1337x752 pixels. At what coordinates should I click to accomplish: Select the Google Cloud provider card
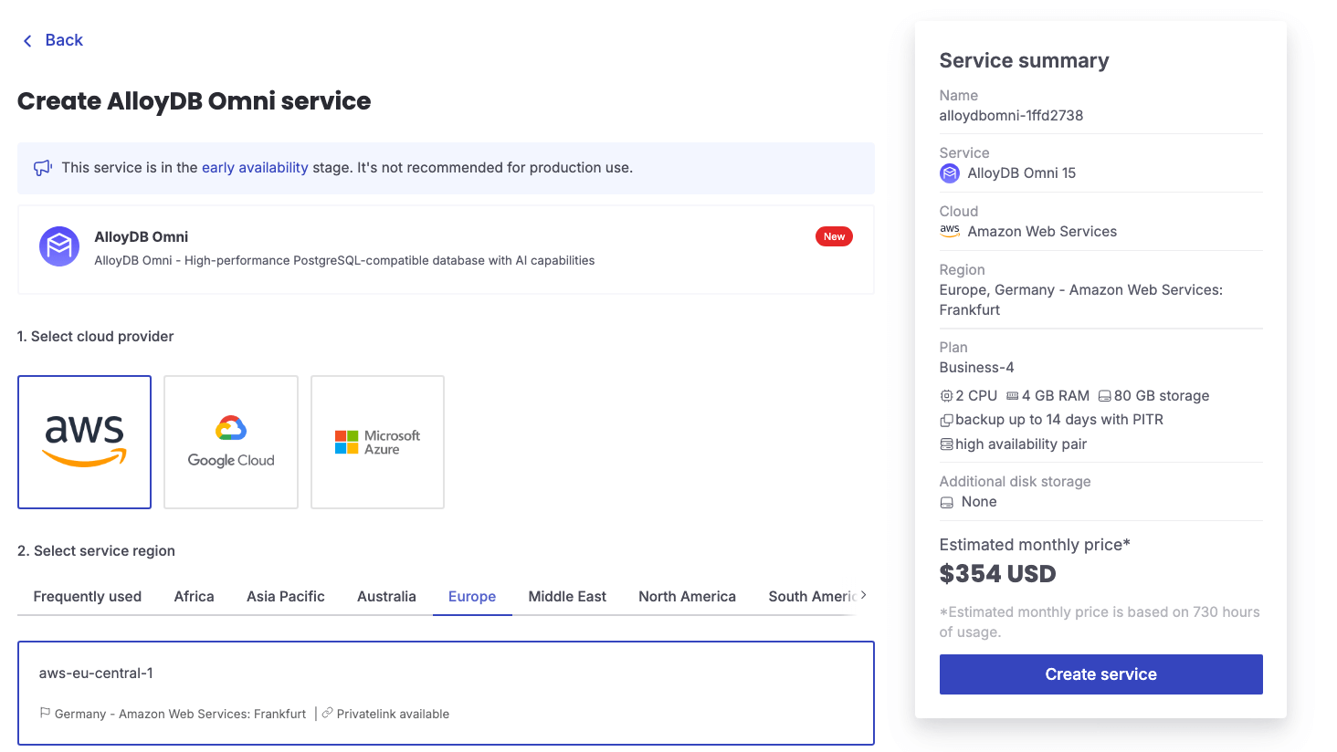(x=230, y=442)
